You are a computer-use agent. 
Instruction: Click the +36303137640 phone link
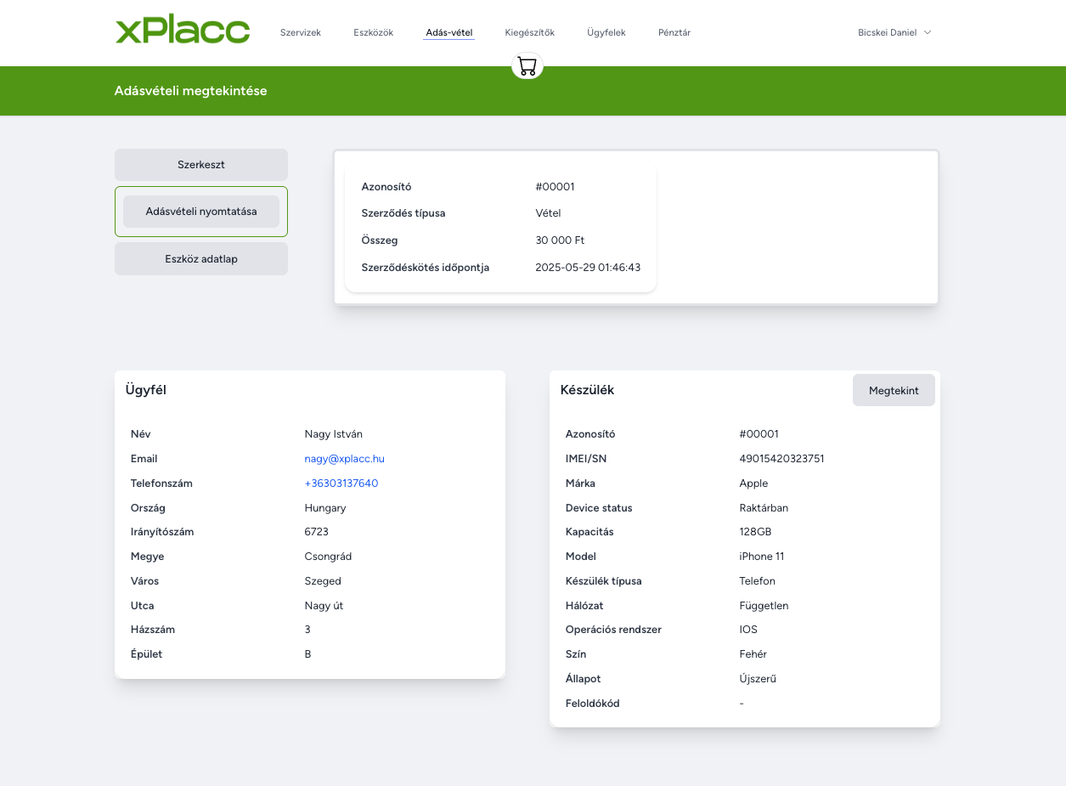pos(341,483)
